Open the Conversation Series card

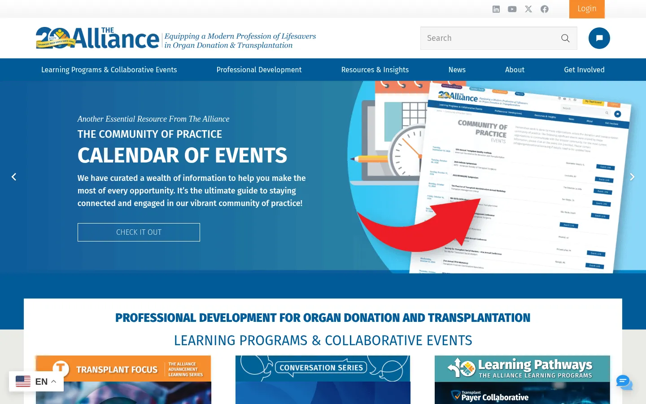coord(323,380)
